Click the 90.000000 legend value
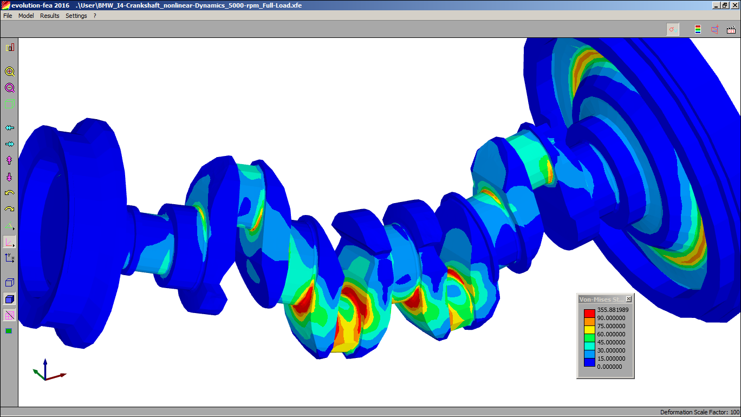Viewport: 741px width, 417px height. pos(611,318)
